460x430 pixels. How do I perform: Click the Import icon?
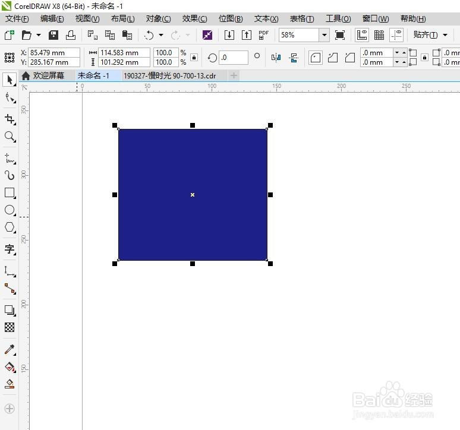229,35
